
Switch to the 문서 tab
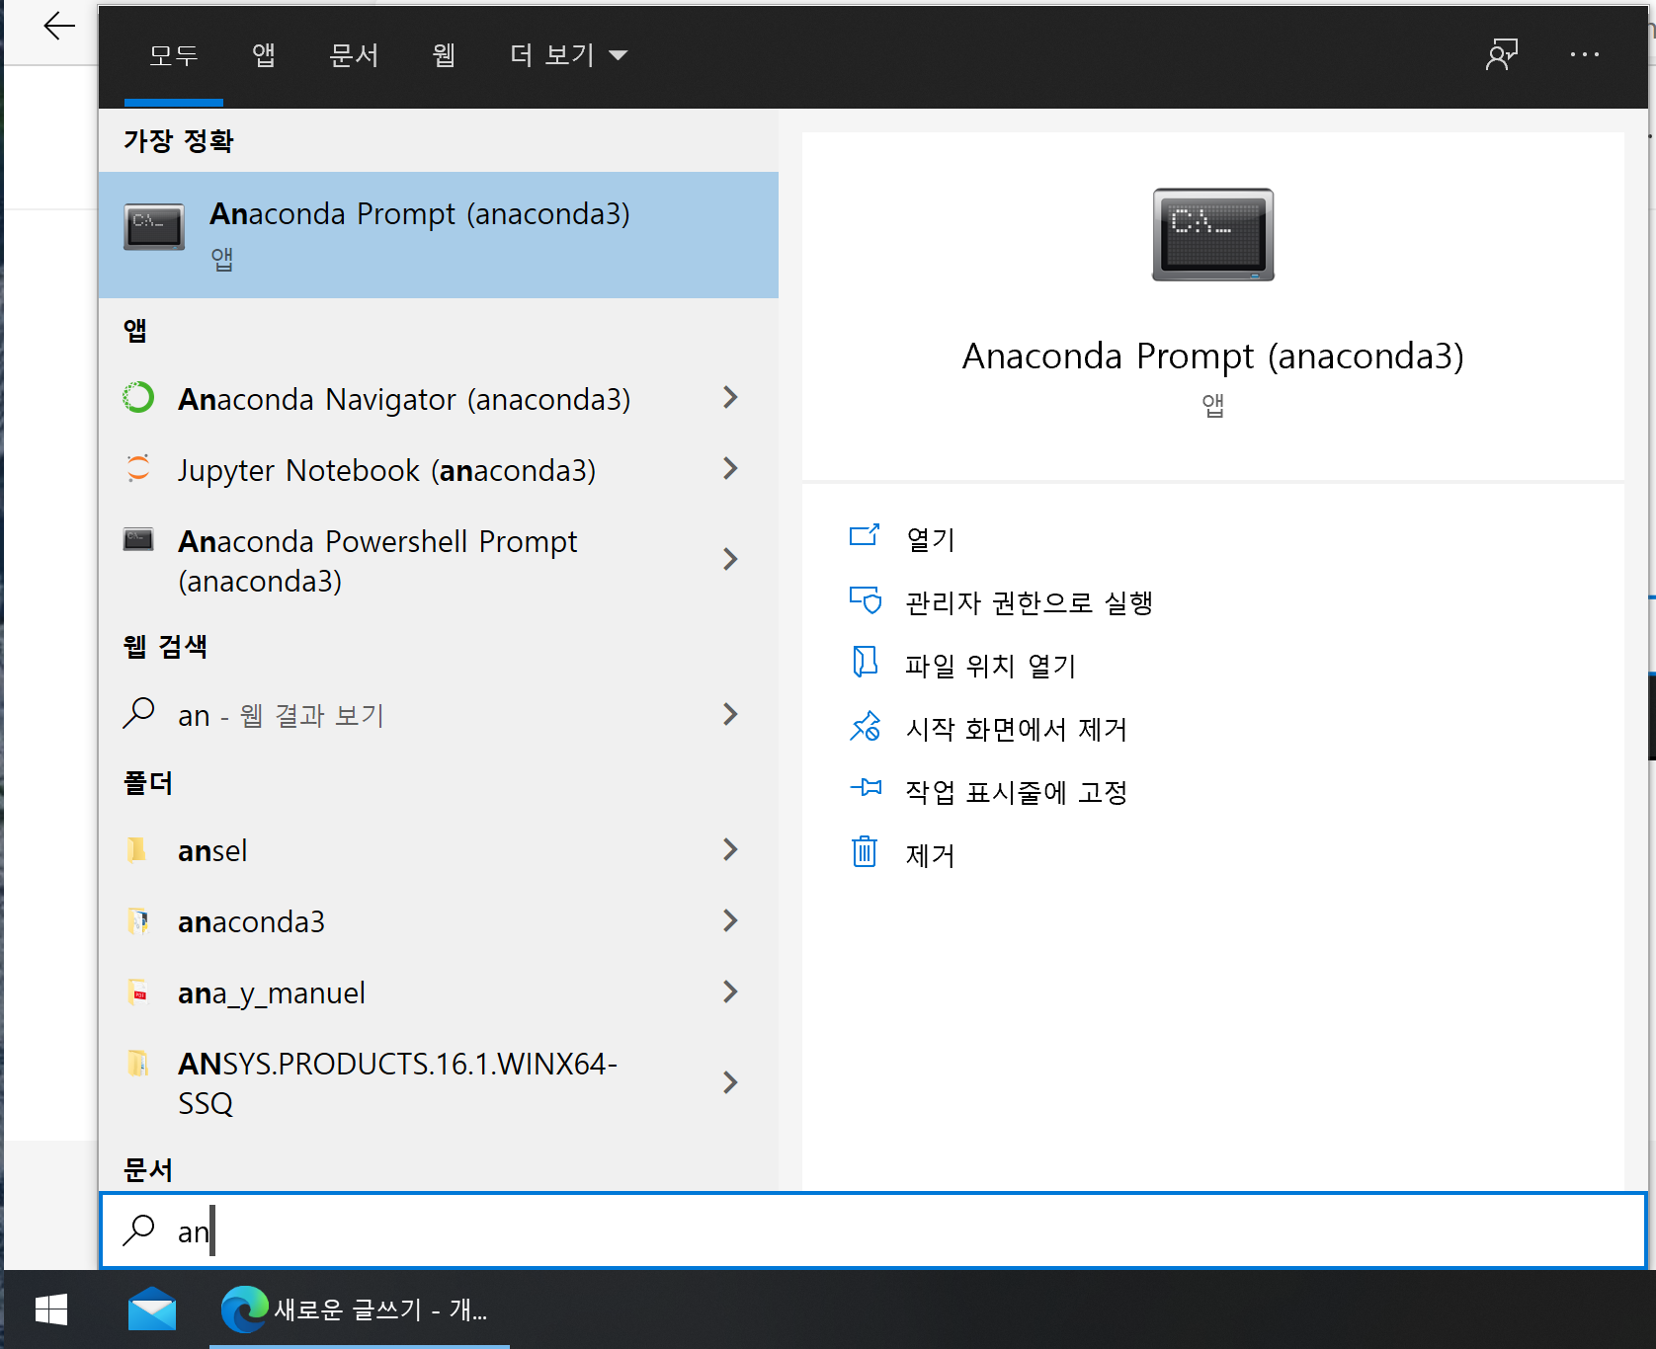click(x=354, y=54)
